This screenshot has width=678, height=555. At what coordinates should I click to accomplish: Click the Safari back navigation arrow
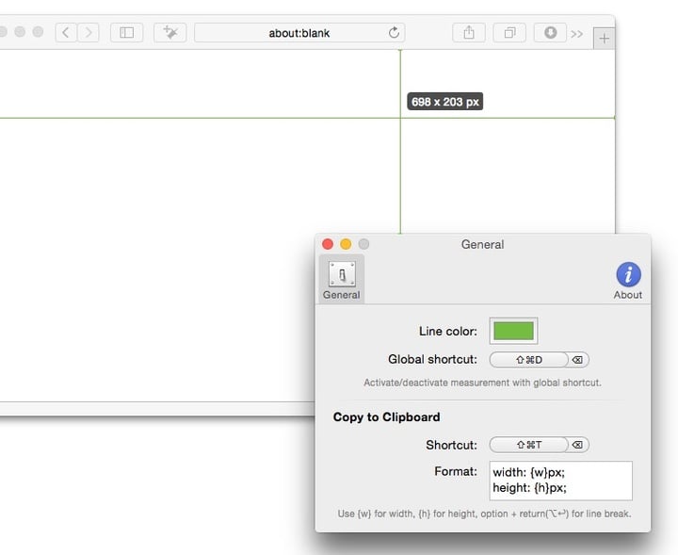click(65, 32)
